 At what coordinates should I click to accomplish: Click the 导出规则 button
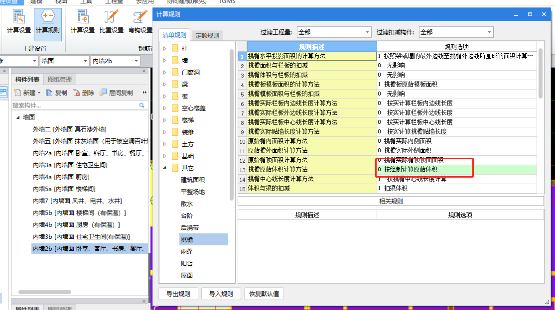178,294
